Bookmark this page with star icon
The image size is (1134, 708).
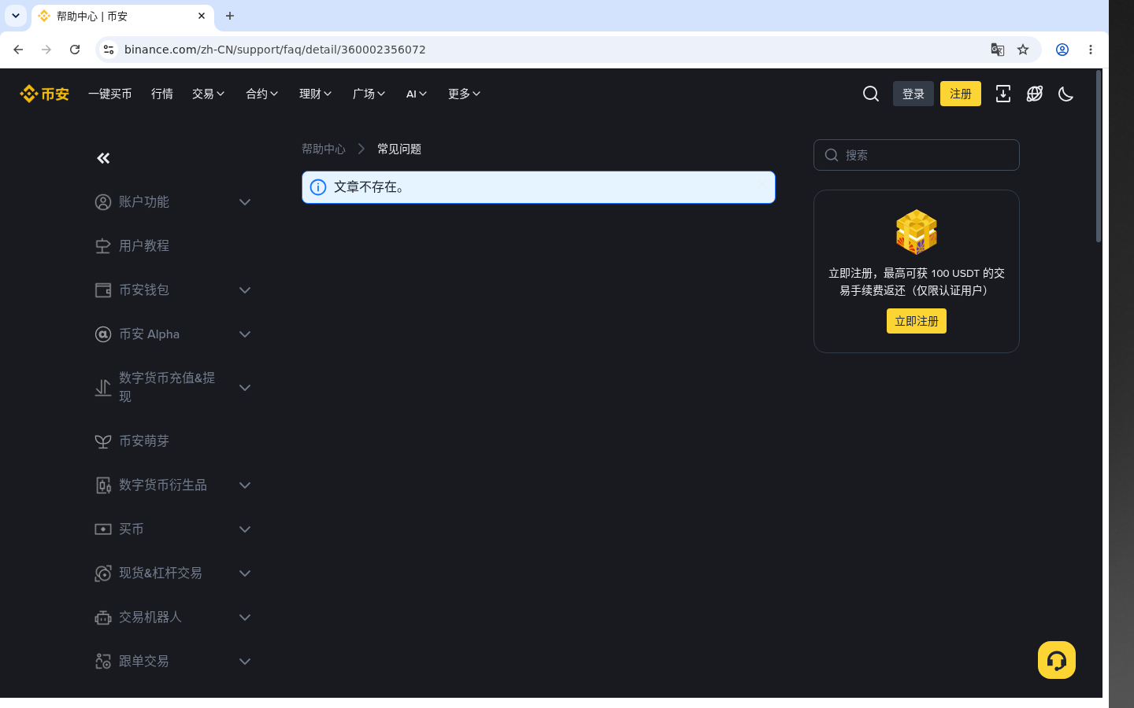tap(1023, 50)
